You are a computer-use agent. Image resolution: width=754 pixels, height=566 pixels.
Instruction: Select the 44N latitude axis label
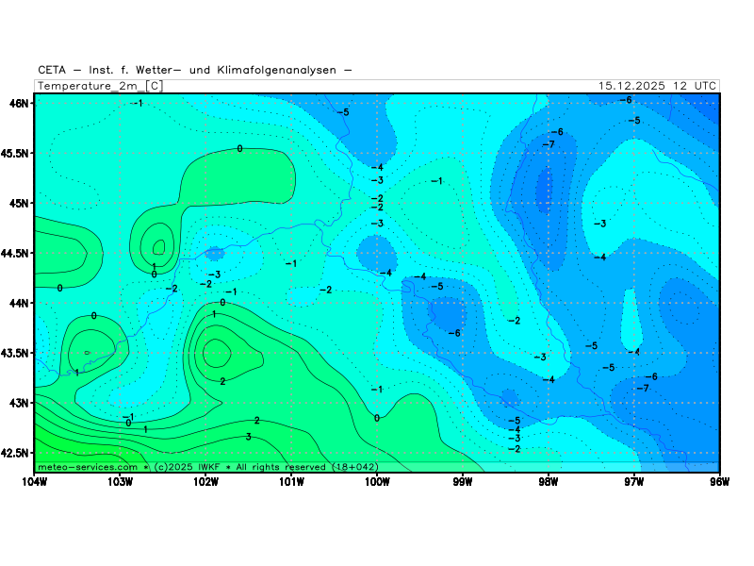pos(20,303)
